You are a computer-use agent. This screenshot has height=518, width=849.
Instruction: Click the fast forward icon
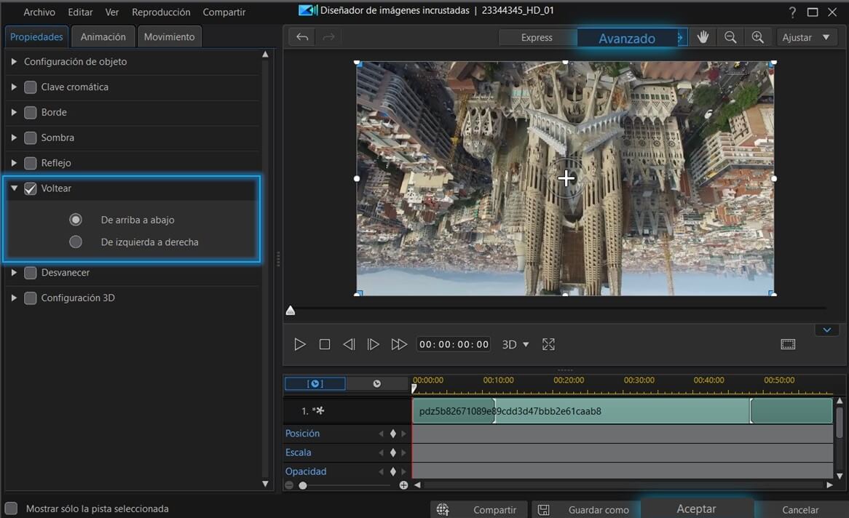(x=398, y=344)
